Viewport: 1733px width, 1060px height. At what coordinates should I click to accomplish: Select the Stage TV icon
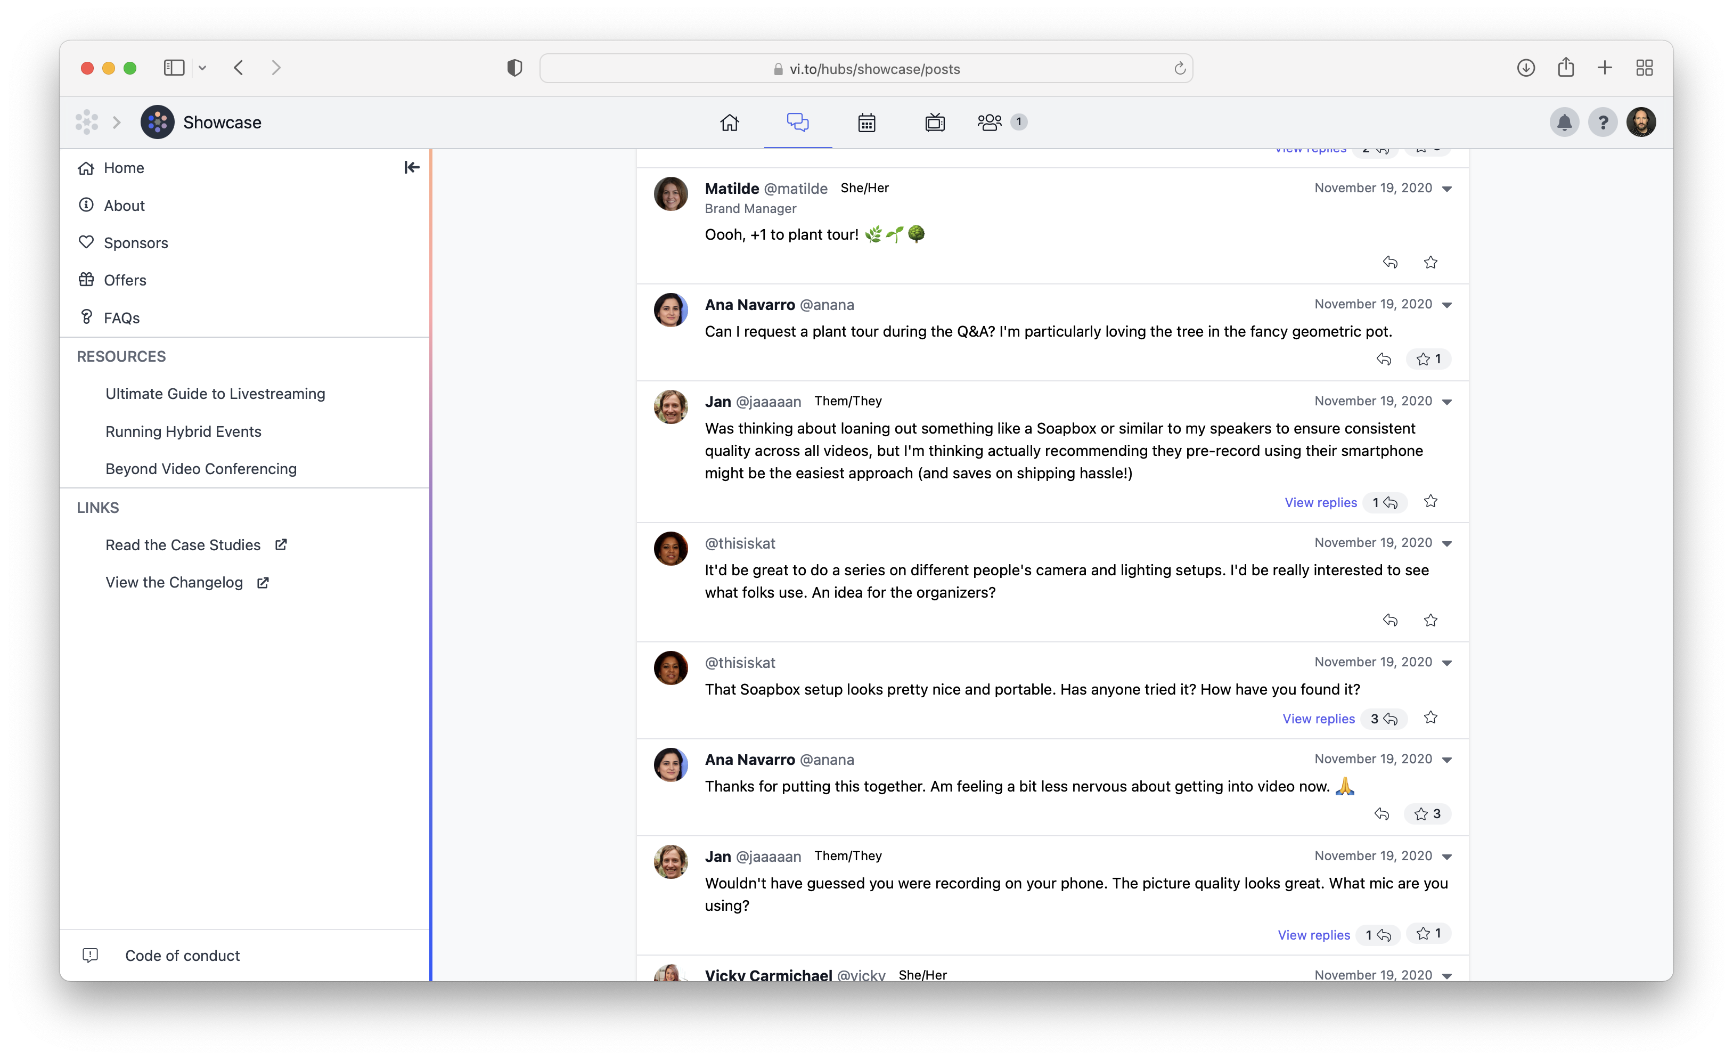(x=935, y=121)
